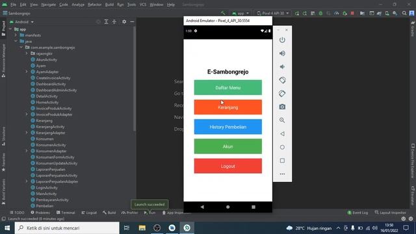Raise emulator volume
The width and height of the screenshot is (416, 234).
[282, 53]
